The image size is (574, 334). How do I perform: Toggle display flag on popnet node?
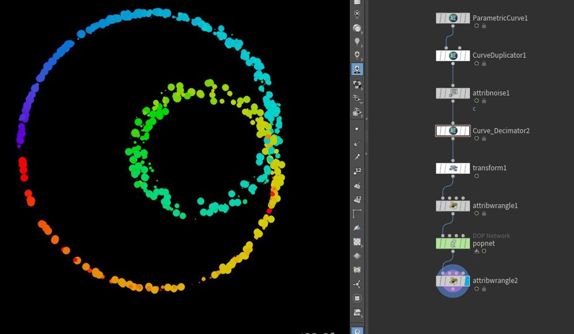pos(467,243)
